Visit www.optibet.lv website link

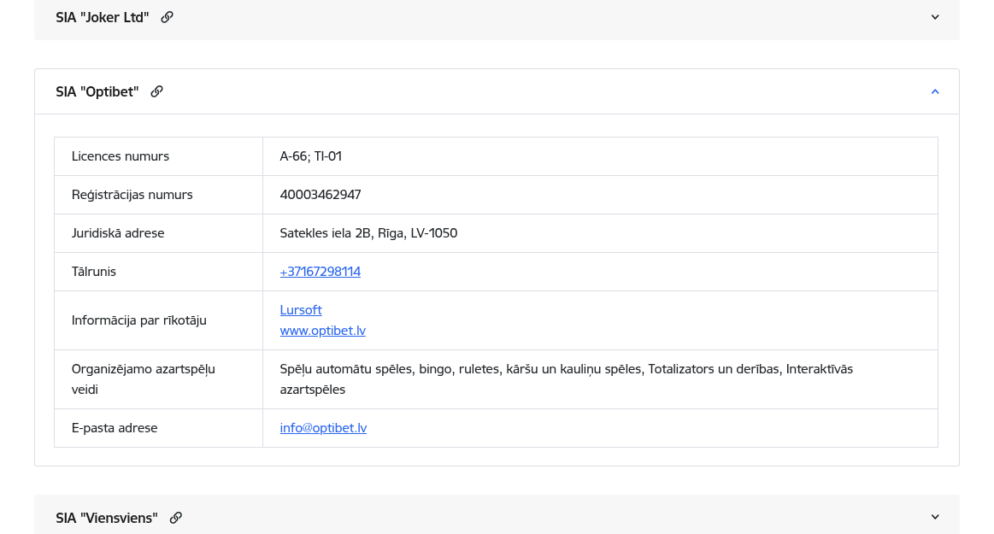point(323,330)
